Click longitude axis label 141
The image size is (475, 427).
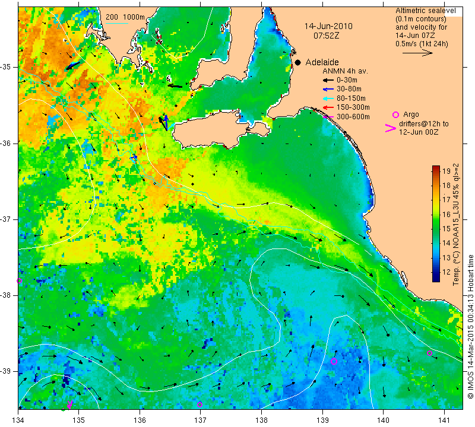click(444, 420)
